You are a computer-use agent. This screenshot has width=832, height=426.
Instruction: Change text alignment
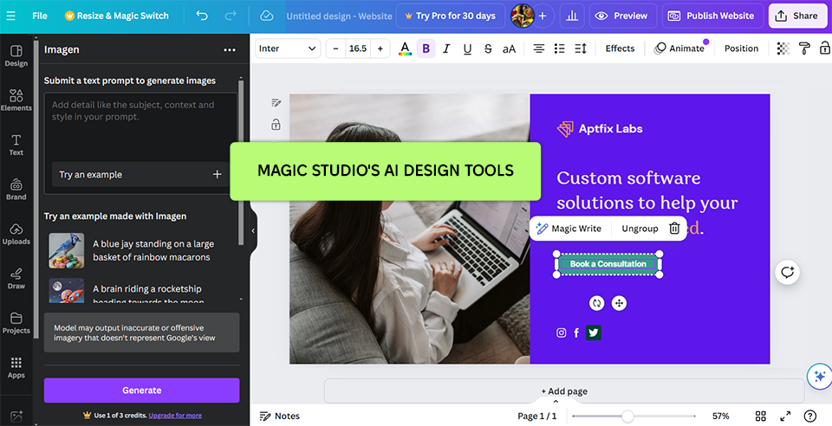pos(538,48)
